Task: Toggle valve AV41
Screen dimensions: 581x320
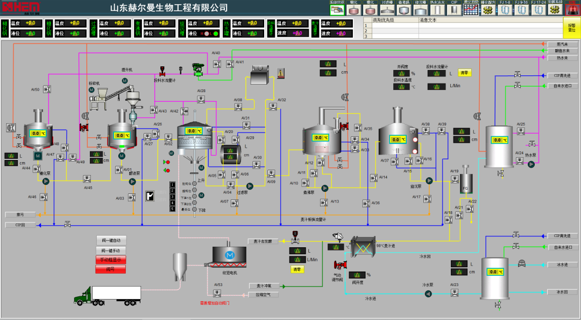Action: tap(230, 64)
